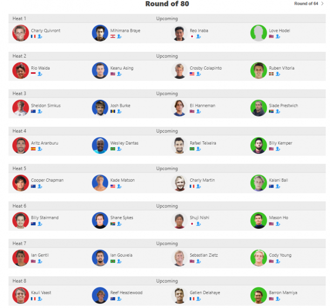
Task: Follow Billy Kemper via add-person icon
Action: 278,149
